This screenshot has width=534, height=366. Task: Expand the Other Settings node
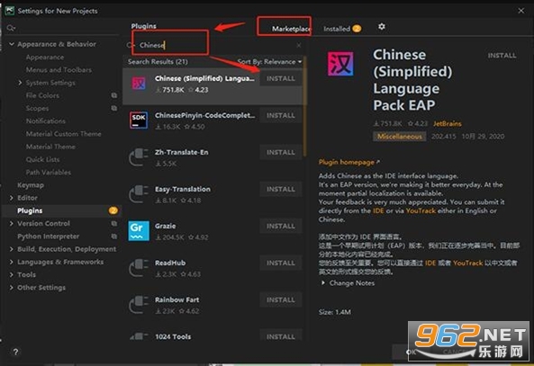(x=12, y=288)
